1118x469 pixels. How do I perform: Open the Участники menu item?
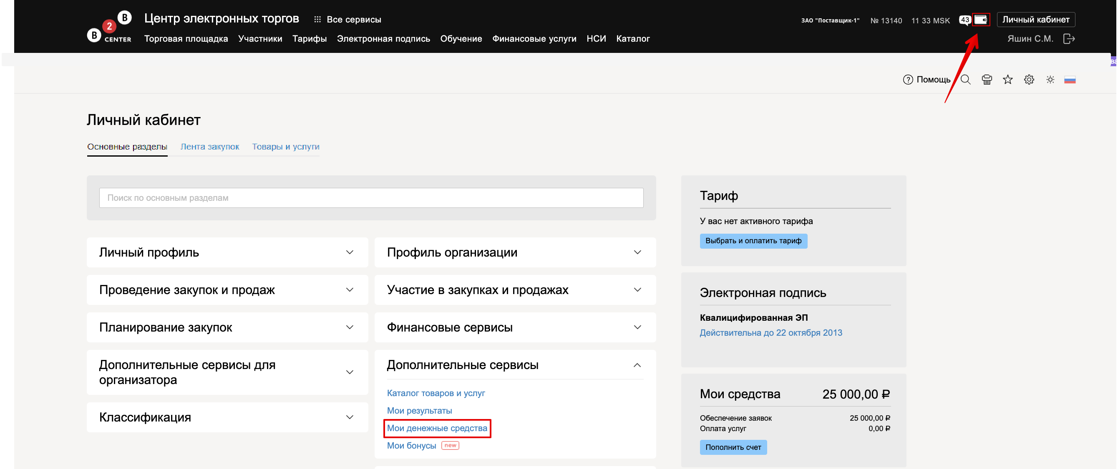260,39
